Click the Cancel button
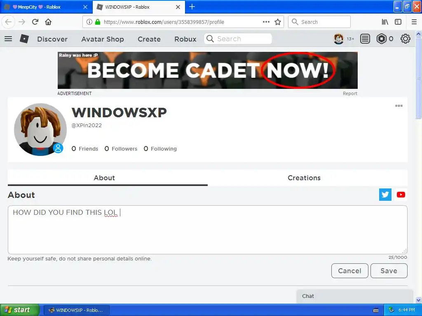Image resolution: width=422 pixels, height=316 pixels. click(349, 271)
